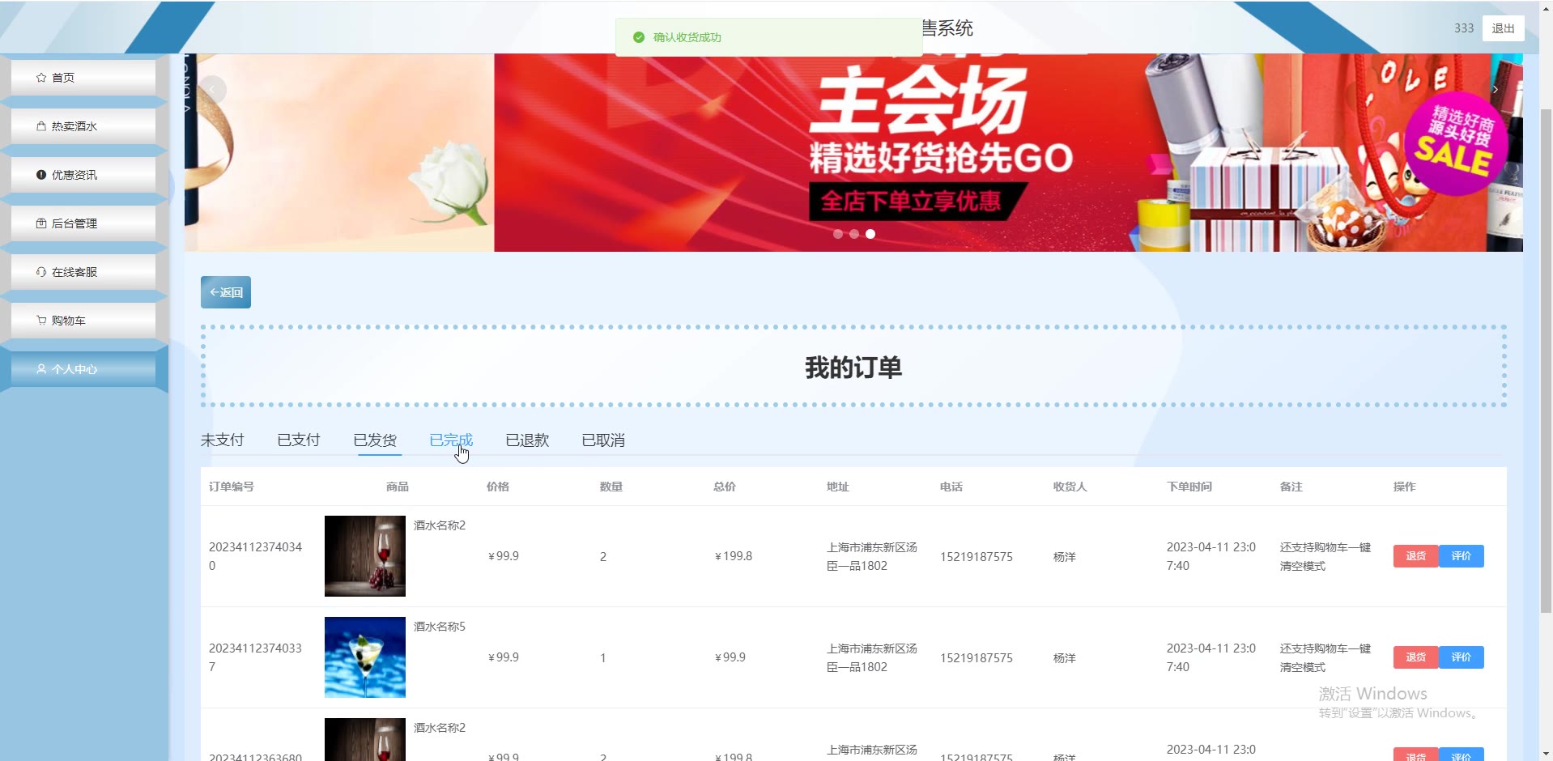Select the second carousel indicator dot

point(854,234)
